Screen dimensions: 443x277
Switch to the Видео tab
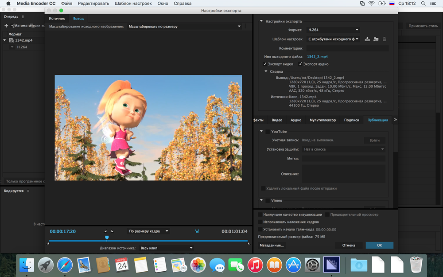[x=277, y=120]
